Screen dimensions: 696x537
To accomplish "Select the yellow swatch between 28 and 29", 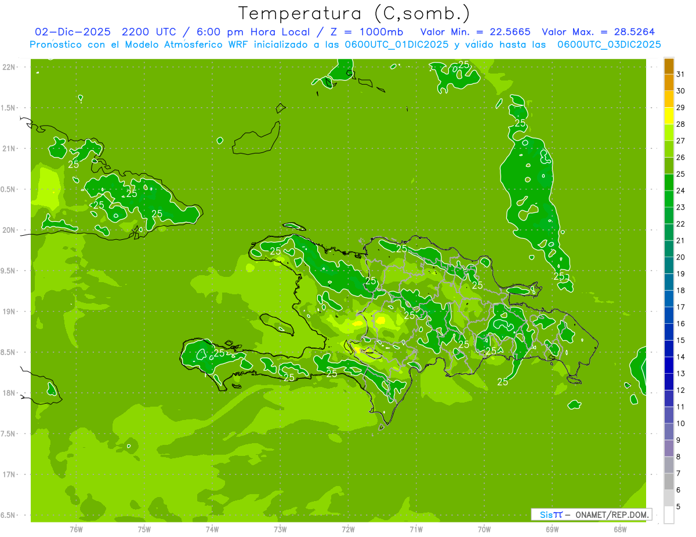I will (669, 116).
